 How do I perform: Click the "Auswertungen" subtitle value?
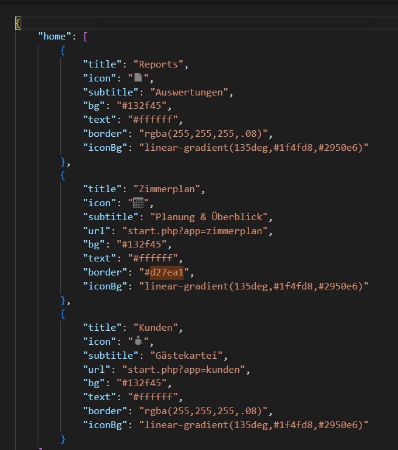(x=189, y=92)
